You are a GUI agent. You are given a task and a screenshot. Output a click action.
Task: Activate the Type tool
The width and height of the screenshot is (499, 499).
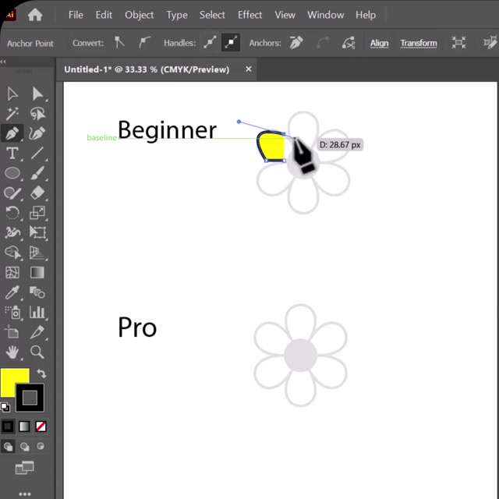(x=12, y=154)
